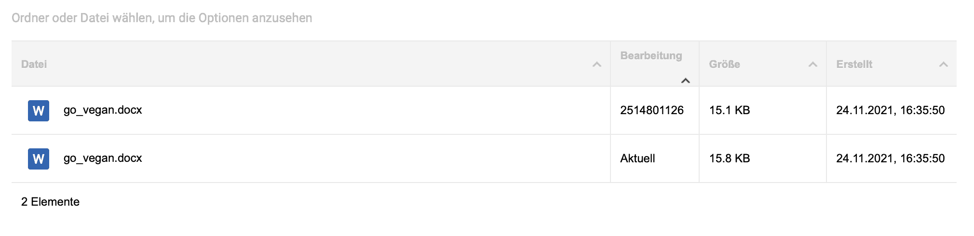The image size is (974, 236).
Task: Click the 2 Elemente count label
Action: (x=50, y=202)
